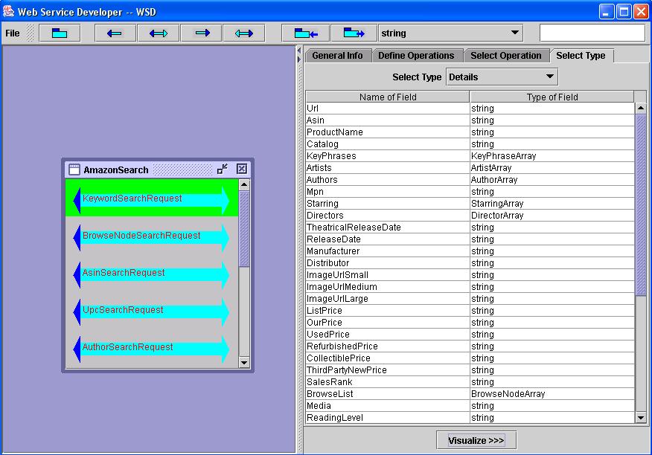This screenshot has height=455, width=652.
Task: Click AmazonSearch list scroll down arrow
Action: point(244,362)
